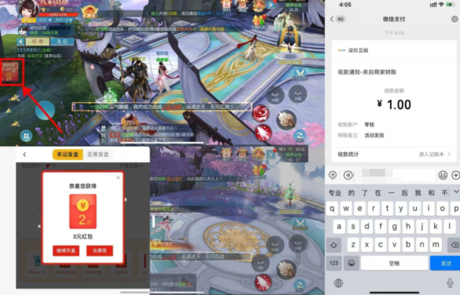Tap the keyboard backspace key
The height and width of the screenshot is (295, 460).
pyautogui.click(x=454, y=245)
